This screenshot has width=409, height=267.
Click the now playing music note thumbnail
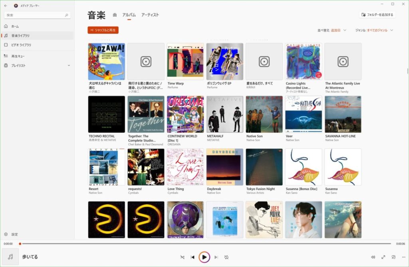[10, 257]
